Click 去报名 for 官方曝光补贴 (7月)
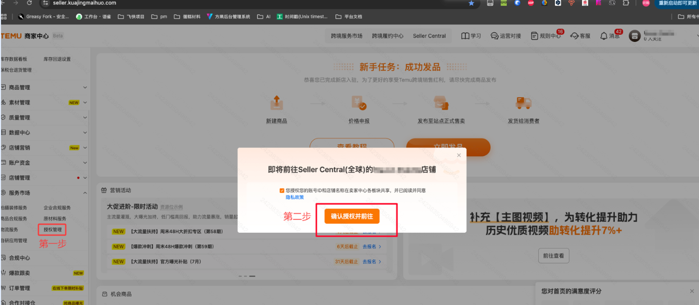Screen dimensions: 699x305 point(372,261)
